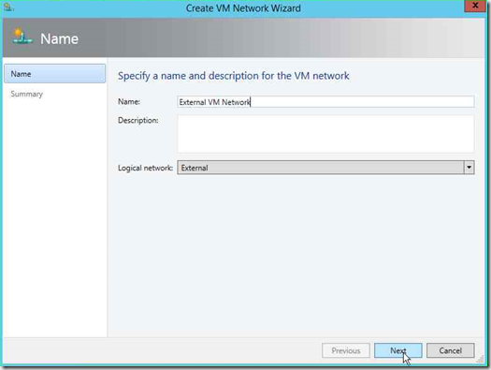Image resolution: width=491 pixels, height=370 pixels.
Task: Click the 'Description:' label
Action: [138, 120]
